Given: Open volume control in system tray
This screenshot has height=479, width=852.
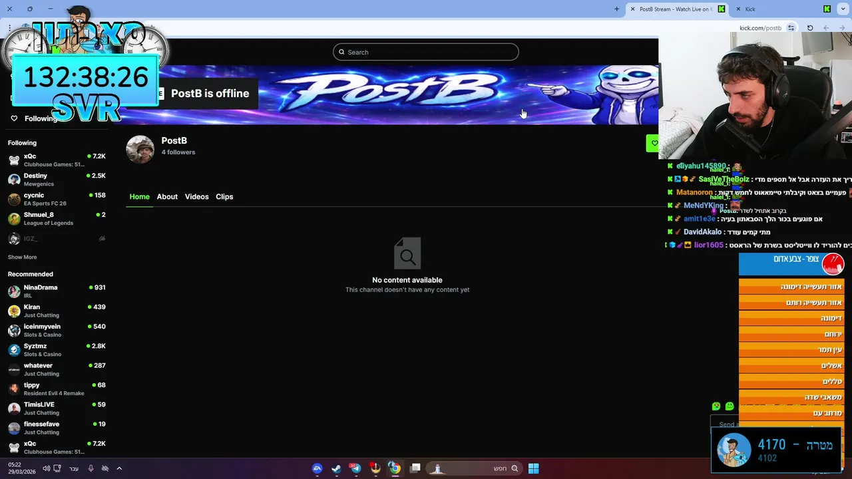Looking at the screenshot, I should 47,468.
